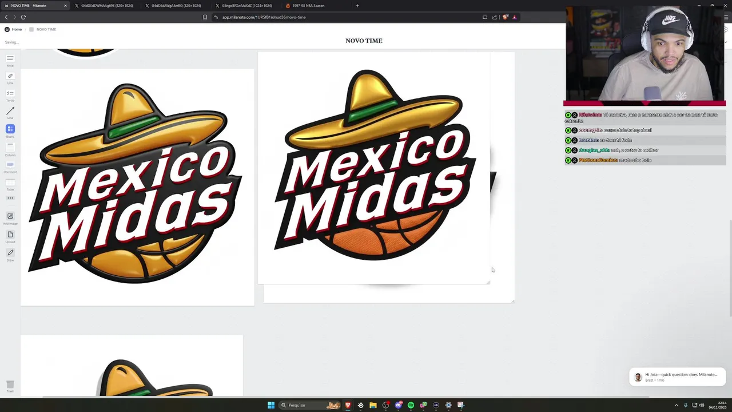Open Windows Start menu
The image size is (732, 412).
coord(271,405)
